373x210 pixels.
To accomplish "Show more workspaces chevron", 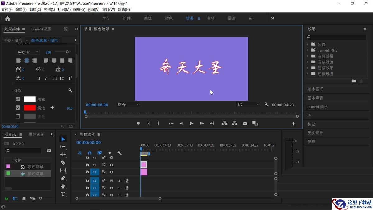I will 273,18.
